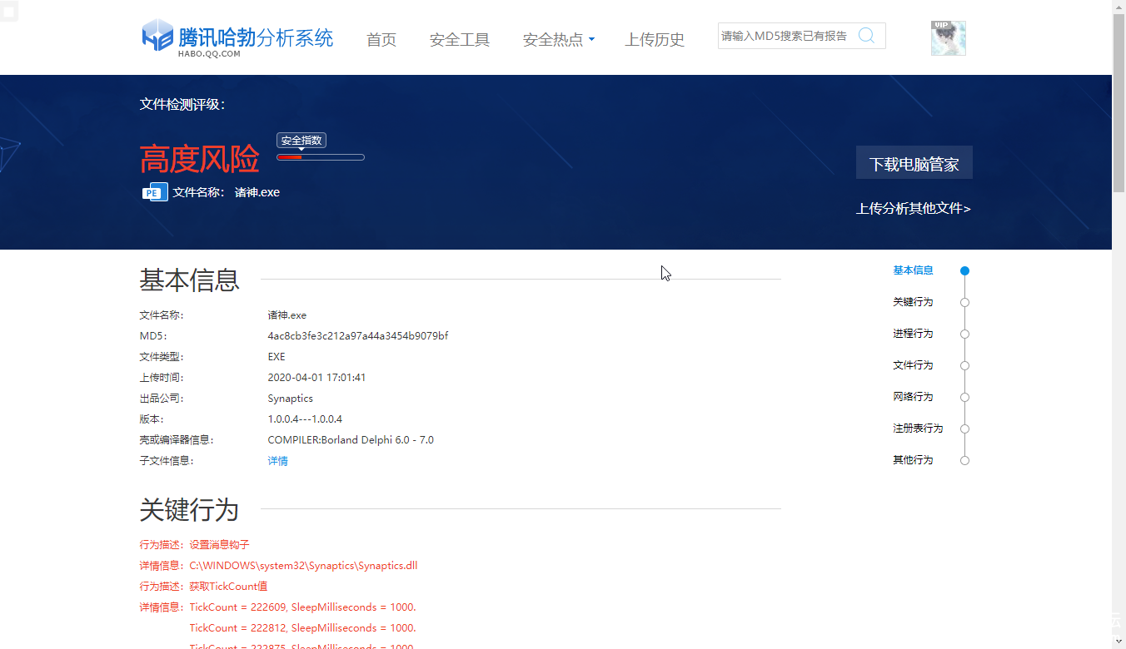Expand the 安全热点 dropdown menu

(558, 39)
